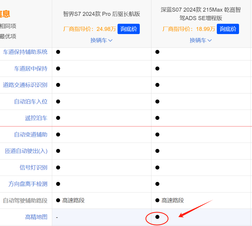Select 深蓝S07 2024款 215Max model title
Screen dimensions: 252x226
coord(201,14)
